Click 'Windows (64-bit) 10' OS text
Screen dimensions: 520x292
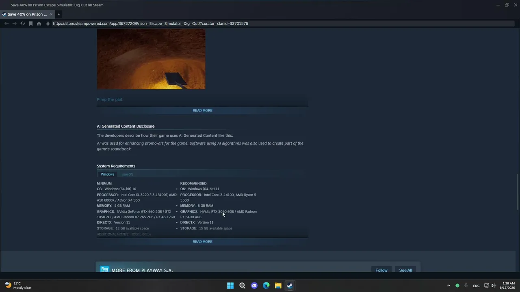point(120,189)
